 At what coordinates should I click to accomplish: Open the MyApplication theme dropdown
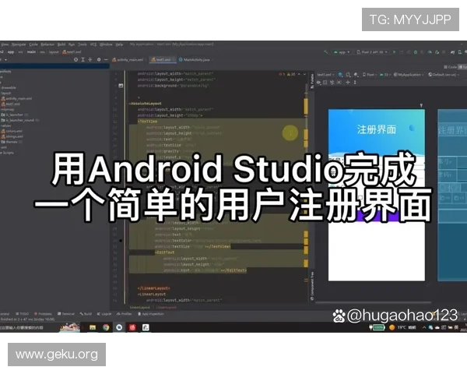coord(409,75)
